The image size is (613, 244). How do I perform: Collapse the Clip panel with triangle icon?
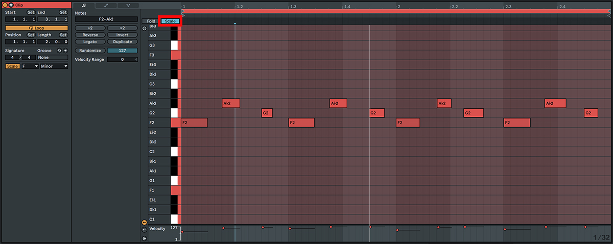pos(11,5)
